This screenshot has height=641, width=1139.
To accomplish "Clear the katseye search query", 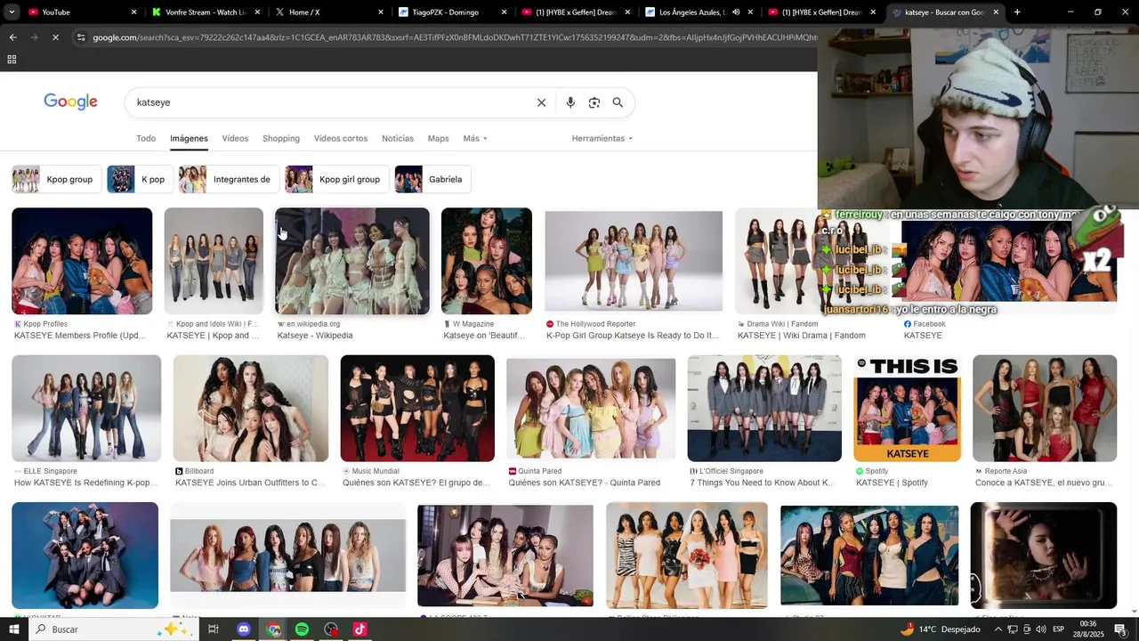I will click(541, 102).
